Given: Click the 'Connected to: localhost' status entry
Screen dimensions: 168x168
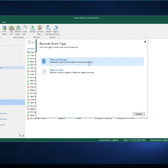Looking at the screenshot, I should pyautogui.click(x=109, y=140).
